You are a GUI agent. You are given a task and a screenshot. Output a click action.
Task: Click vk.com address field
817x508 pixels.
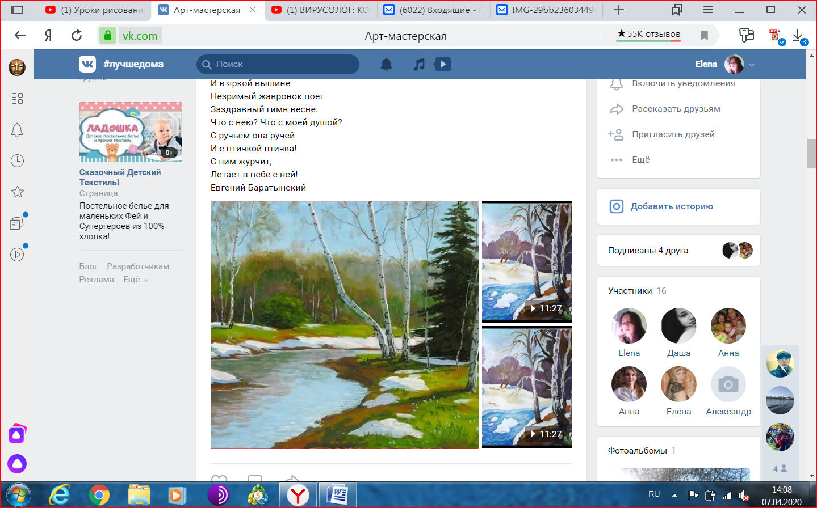(140, 36)
